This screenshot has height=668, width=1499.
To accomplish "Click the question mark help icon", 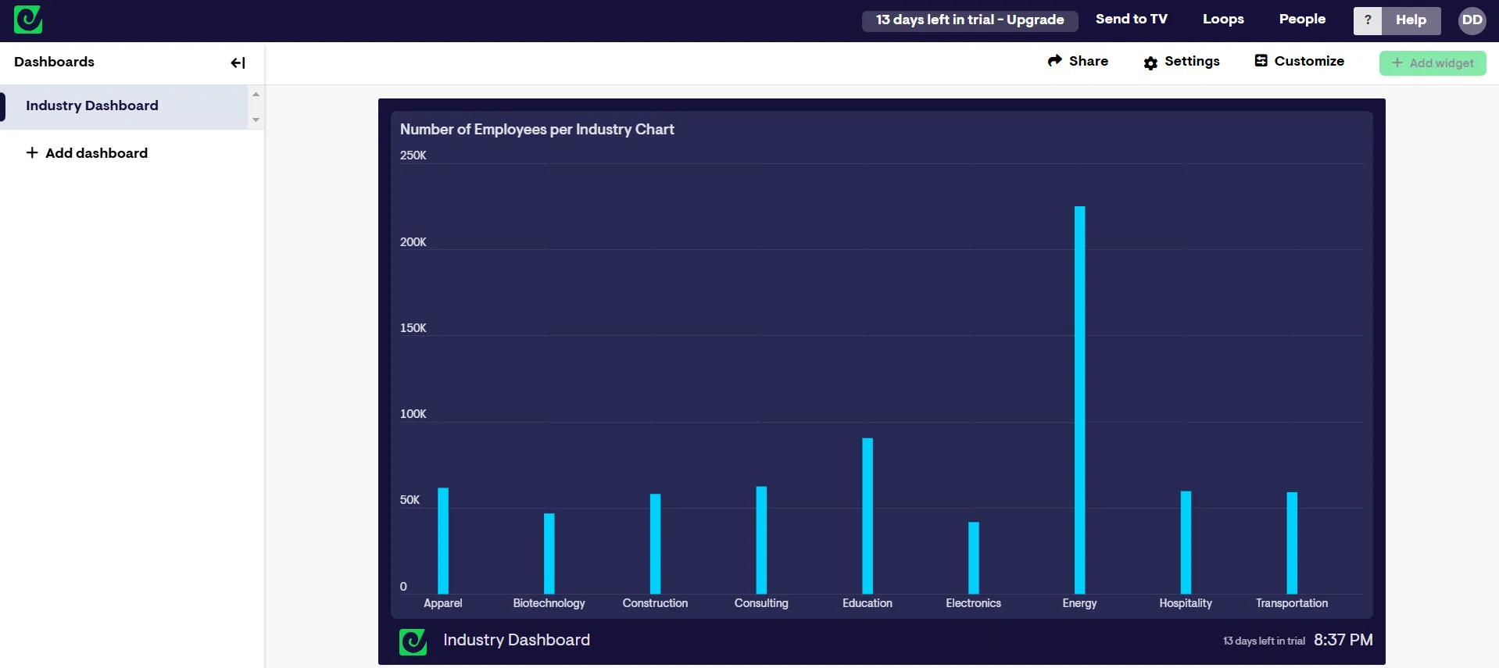I will (x=1367, y=20).
